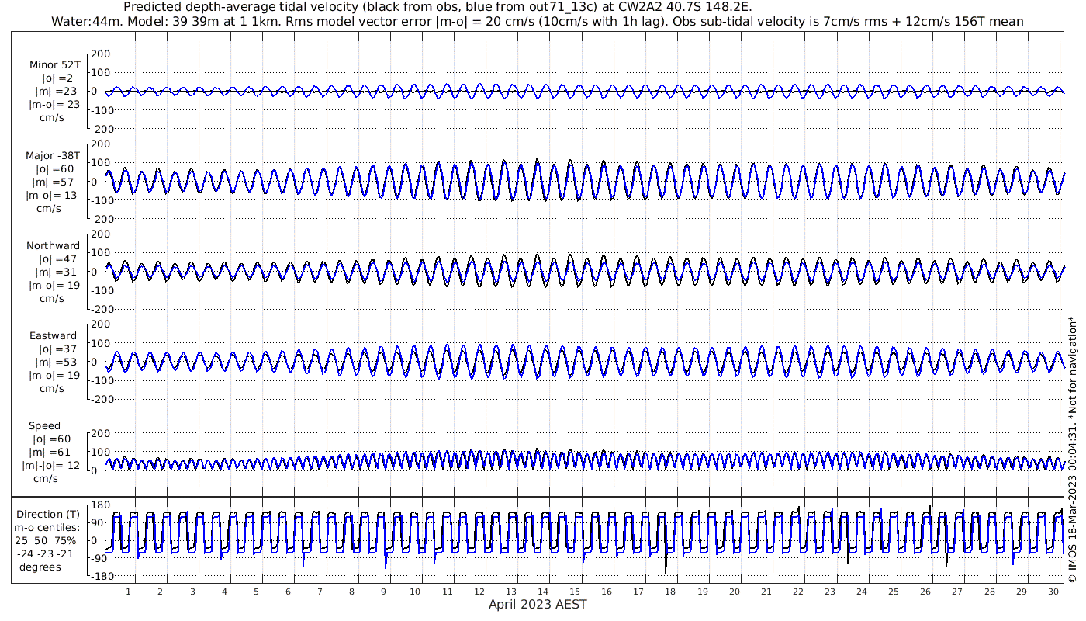Click the '|m| =53' value in Eastward panel
The width and height of the screenshot is (1086, 621).
click(55, 363)
